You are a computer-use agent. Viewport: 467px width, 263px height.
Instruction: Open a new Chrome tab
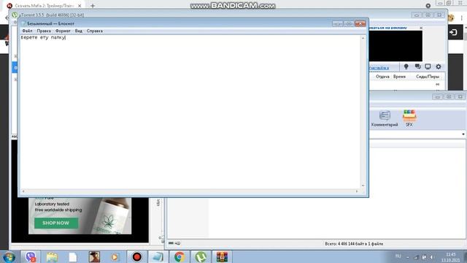[x=93, y=6]
